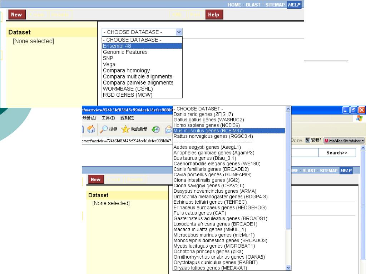This screenshot has width=366, height=274.
Task: Click the search magnifier icon in browser toolbar
Action: tap(103, 129)
